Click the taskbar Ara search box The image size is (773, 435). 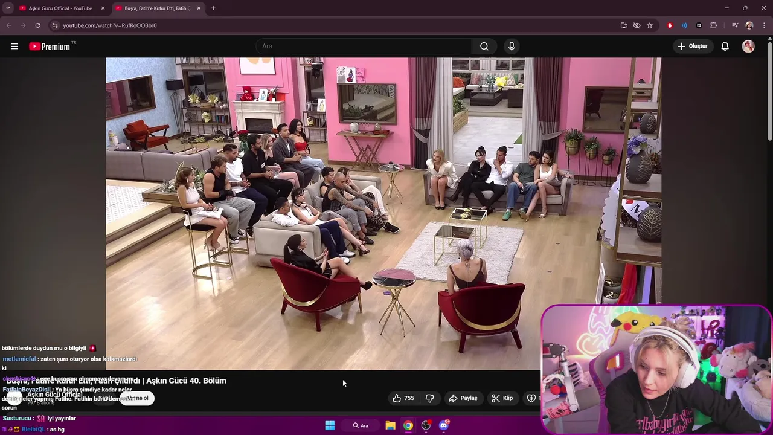tap(361, 425)
